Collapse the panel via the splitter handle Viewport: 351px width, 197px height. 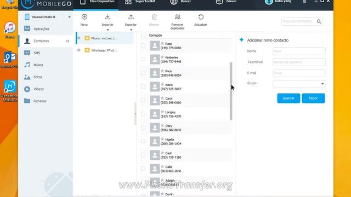(135, 114)
